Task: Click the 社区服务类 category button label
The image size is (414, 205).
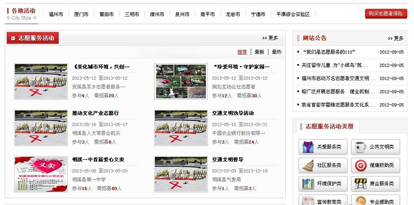Action: [x=329, y=165]
